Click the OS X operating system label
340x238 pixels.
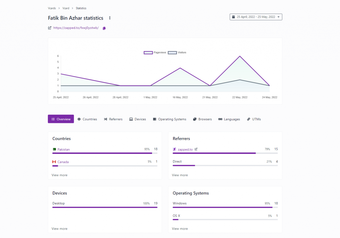coord(176,216)
